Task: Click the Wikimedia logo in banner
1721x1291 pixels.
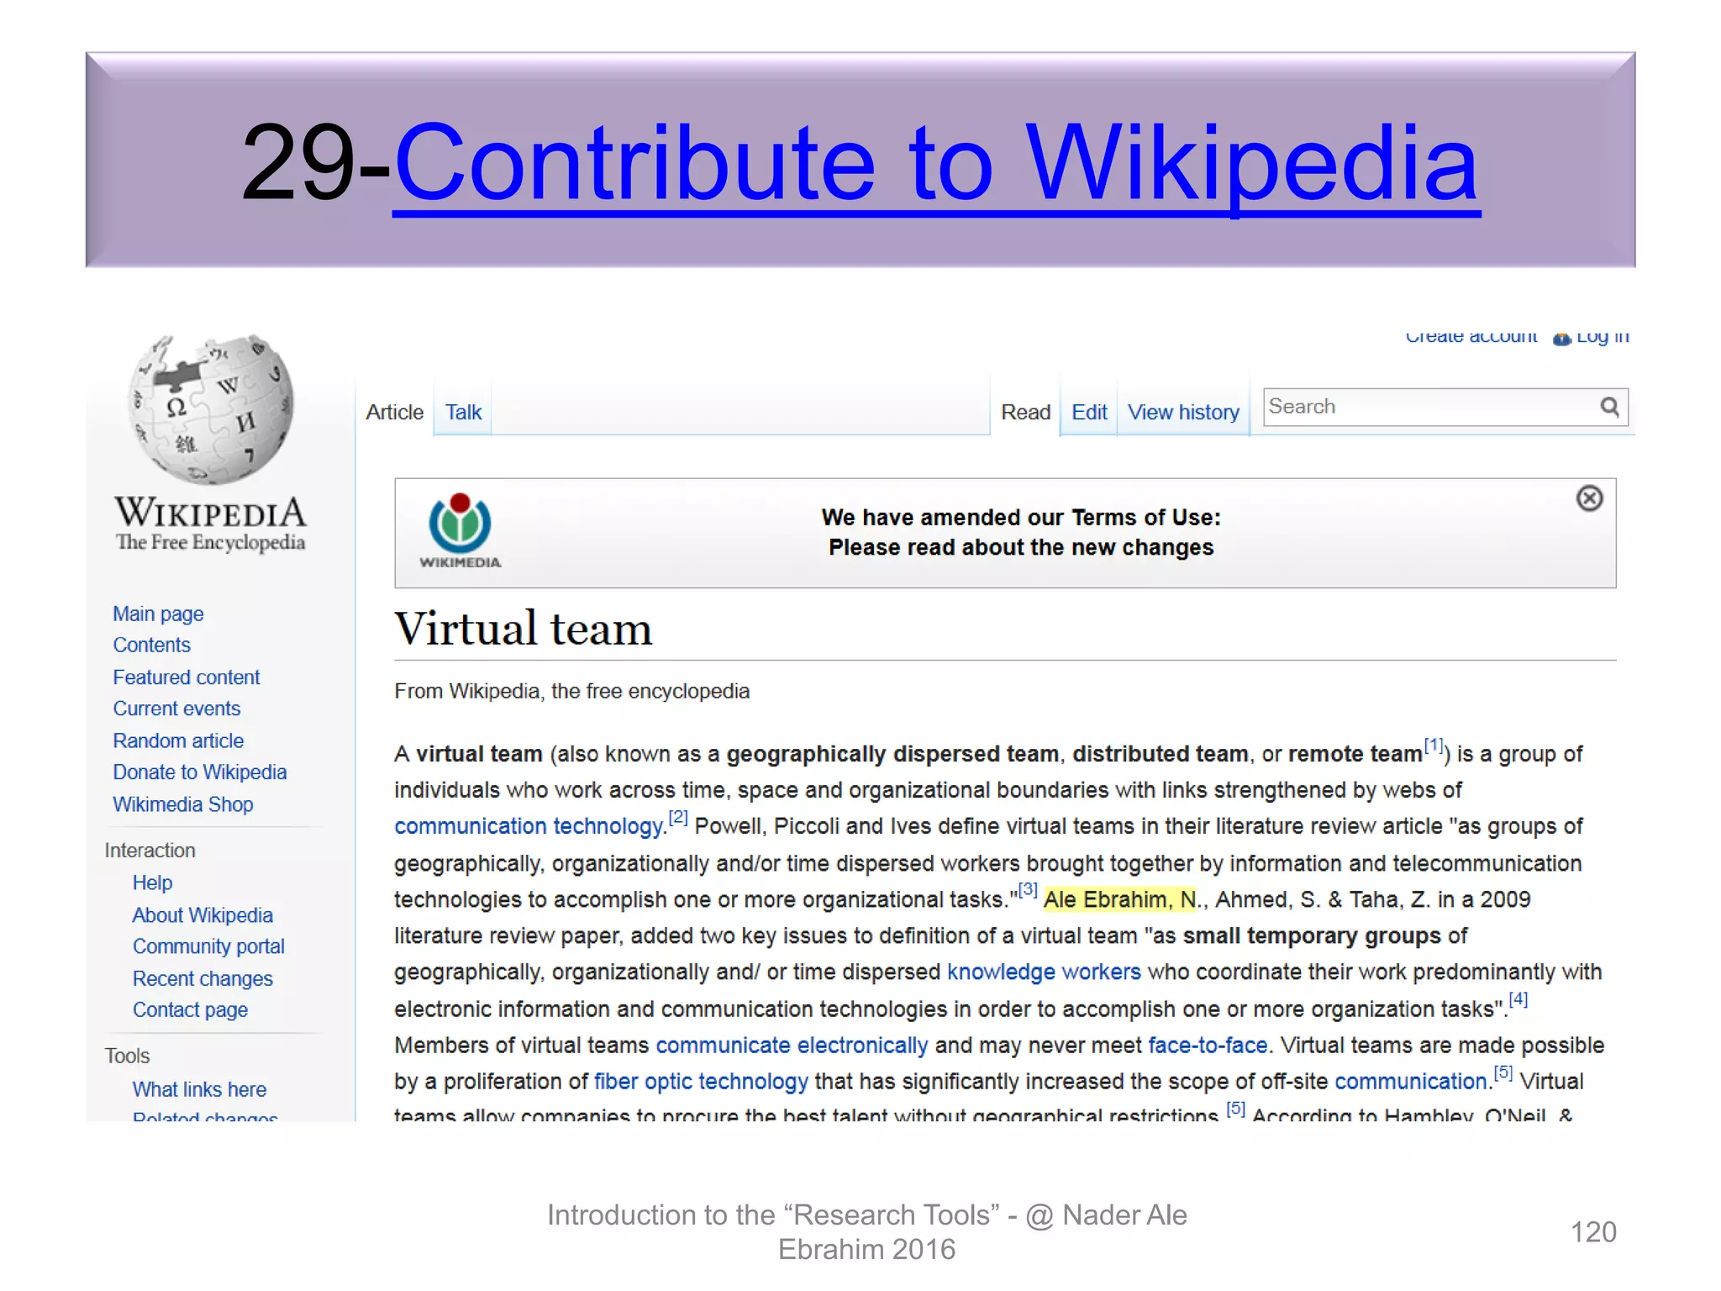Action: [460, 531]
